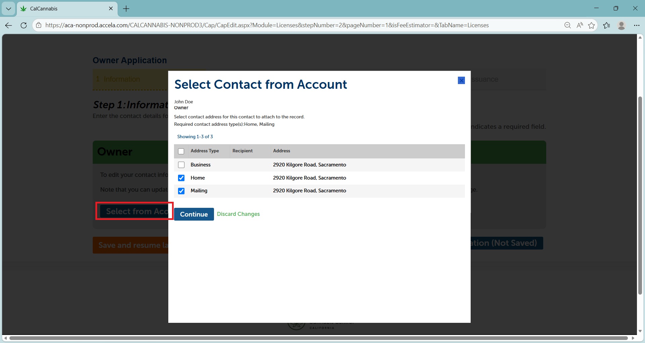
Task: Click the Select from Account button
Action: click(134, 211)
